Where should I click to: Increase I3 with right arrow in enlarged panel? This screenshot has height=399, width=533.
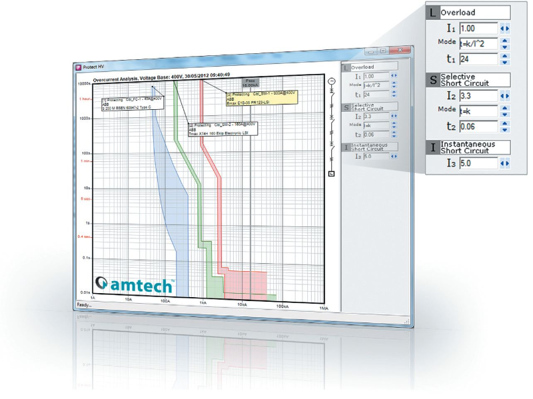click(508, 163)
